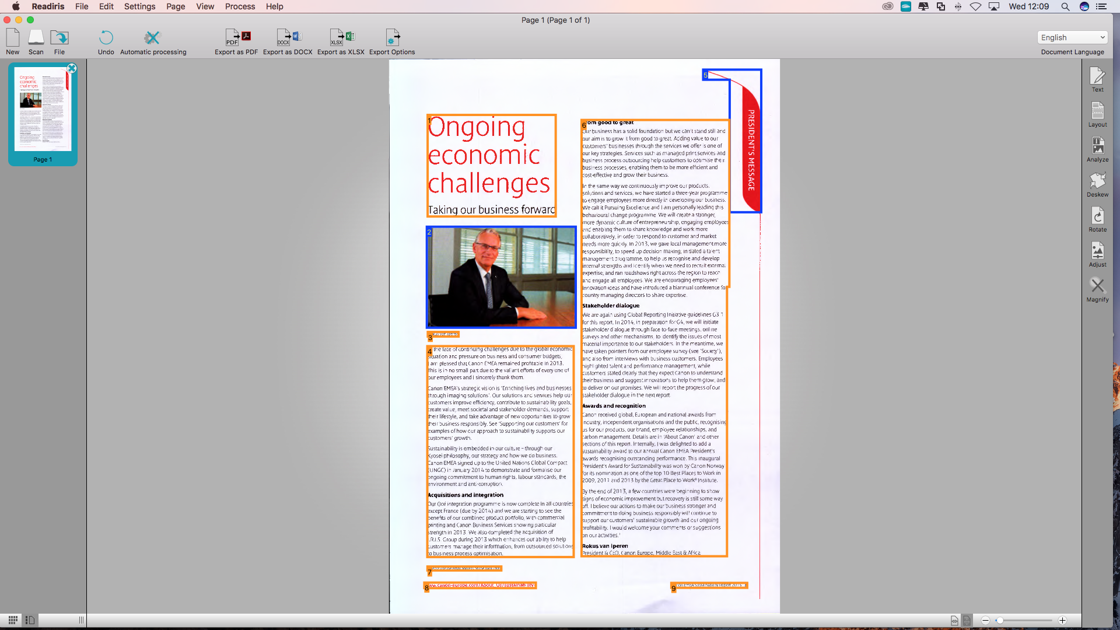1120x630 pixels.
Task: Switch to grid thumbnail view
Action: pyautogui.click(x=13, y=620)
